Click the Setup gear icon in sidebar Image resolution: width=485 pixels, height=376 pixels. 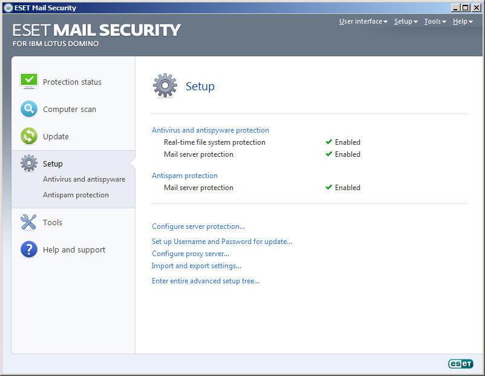point(29,163)
